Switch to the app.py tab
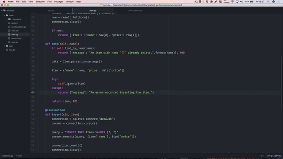This screenshot has width=283, height=159. (51, 11)
